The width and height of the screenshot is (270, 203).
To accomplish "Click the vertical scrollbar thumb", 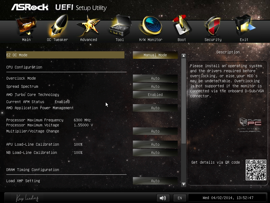I will (184, 101).
